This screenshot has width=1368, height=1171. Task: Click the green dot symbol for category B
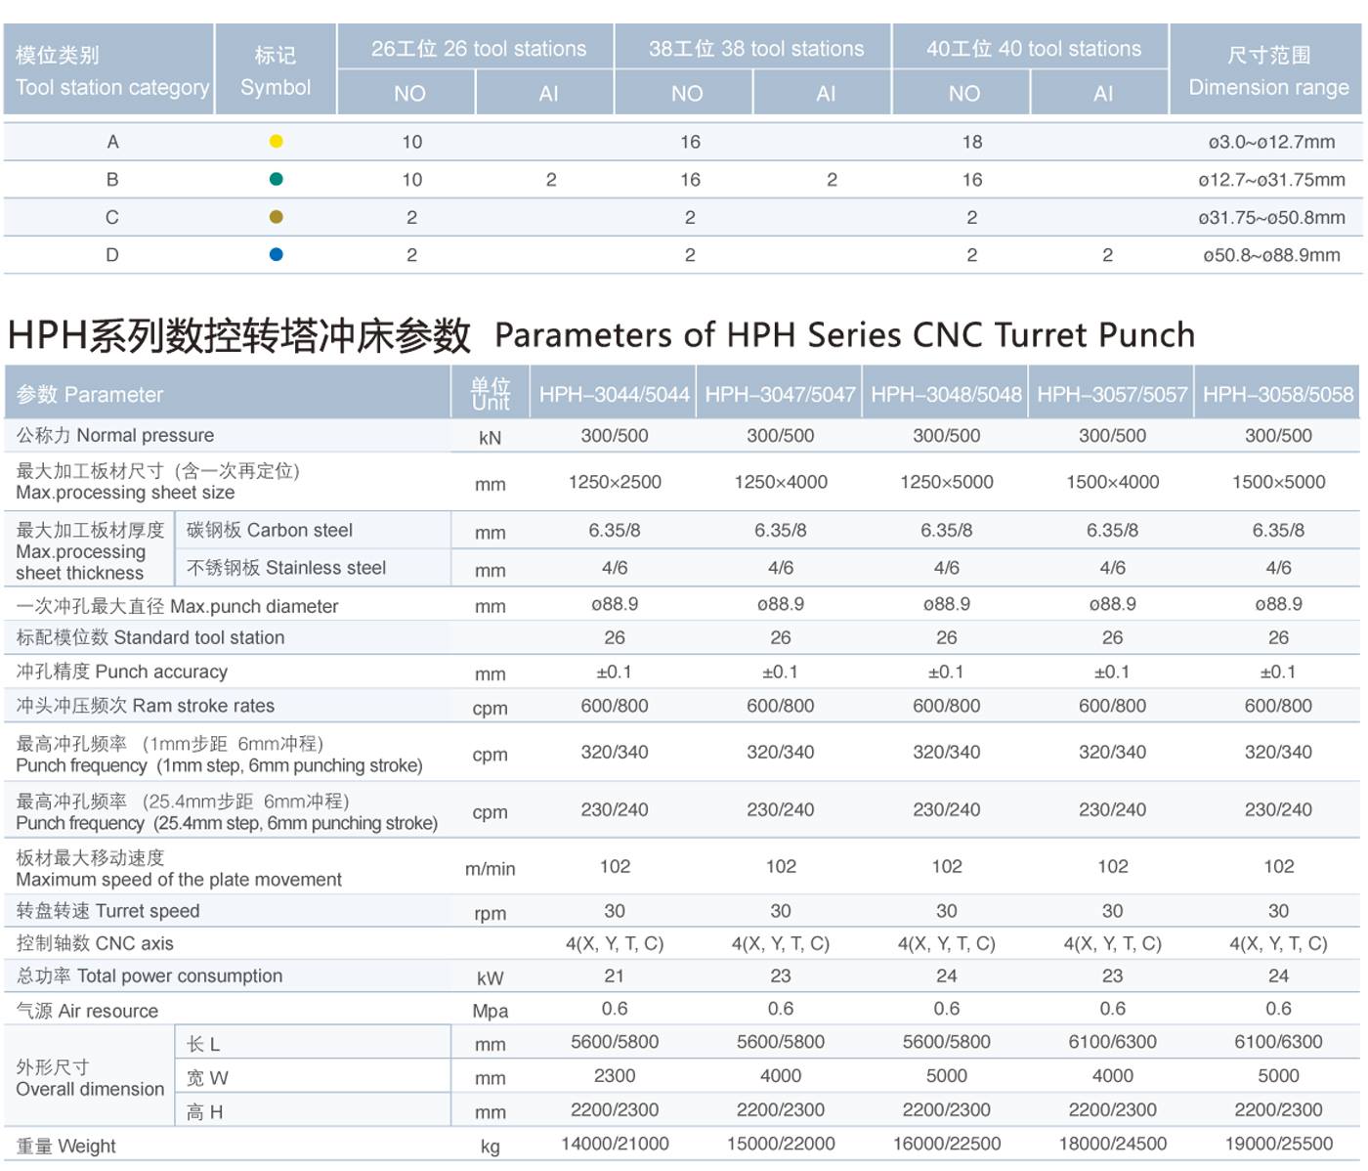tap(276, 179)
